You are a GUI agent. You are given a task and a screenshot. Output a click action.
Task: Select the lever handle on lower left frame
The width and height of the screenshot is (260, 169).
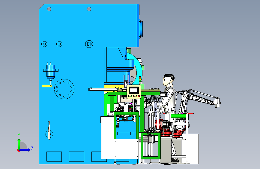pyautogui.click(x=49, y=131)
